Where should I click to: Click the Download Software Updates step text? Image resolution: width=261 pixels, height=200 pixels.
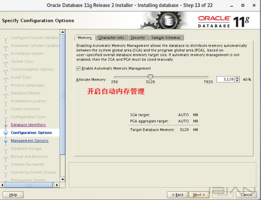(35, 46)
